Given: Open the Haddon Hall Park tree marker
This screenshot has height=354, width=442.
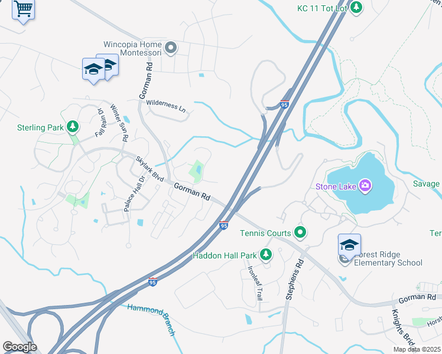Looking at the screenshot, I should (265, 255).
